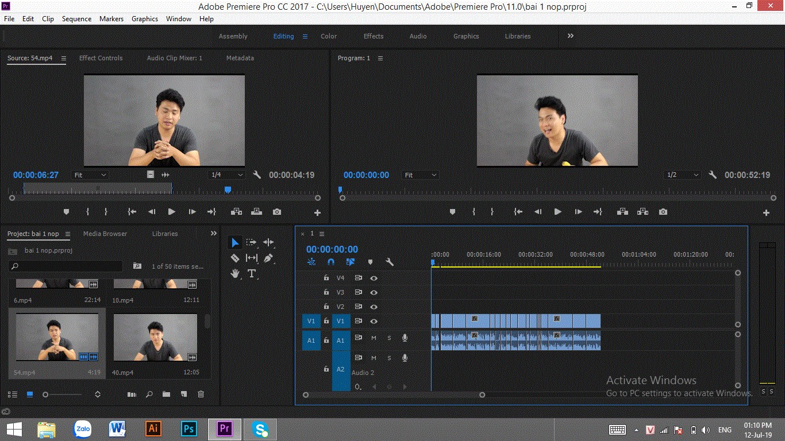Expand workspace overflow chevron
The image size is (785, 441).
tap(571, 36)
